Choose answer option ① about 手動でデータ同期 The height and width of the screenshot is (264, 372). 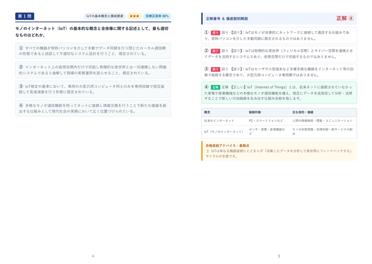pos(93,51)
